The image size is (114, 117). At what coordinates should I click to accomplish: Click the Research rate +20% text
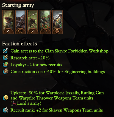pyautogui.click(x=30, y=58)
